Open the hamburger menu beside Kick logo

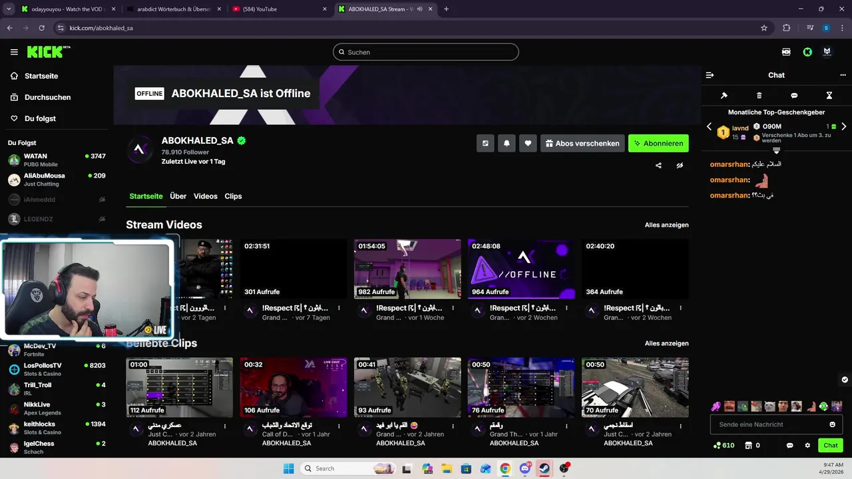tap(14, 52)
